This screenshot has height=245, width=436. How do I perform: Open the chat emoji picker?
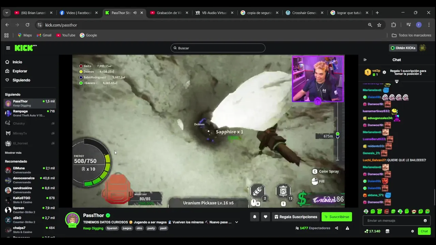pos(425,220)
